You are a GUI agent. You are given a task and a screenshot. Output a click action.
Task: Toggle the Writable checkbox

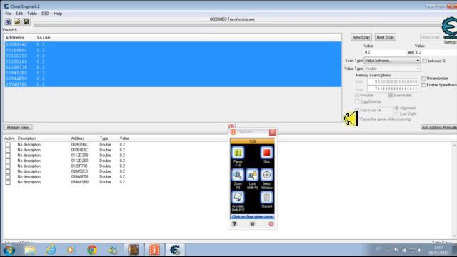point(357,95)
